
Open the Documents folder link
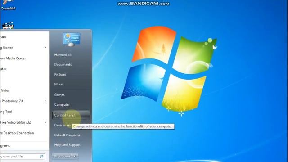click(63, 64)
